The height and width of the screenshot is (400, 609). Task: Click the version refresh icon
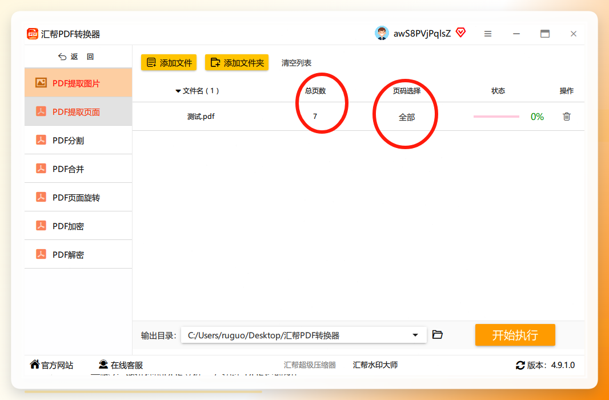[520, 365]
